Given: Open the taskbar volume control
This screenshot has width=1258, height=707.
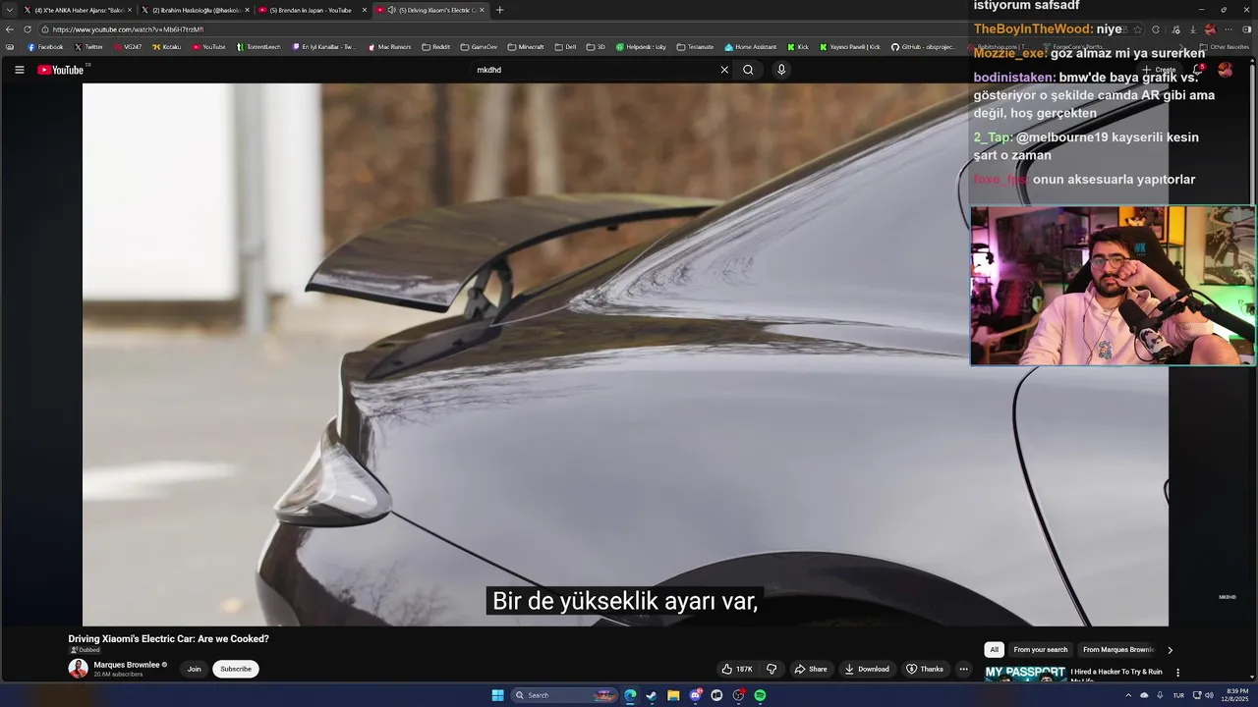Looking at the screenshot, I should (x=1209, y=695).
